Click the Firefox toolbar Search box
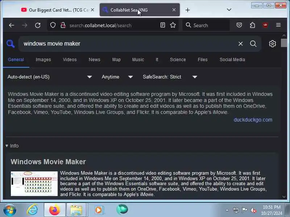290x217 pixels. pyautogui.click(x=206, y=25)
